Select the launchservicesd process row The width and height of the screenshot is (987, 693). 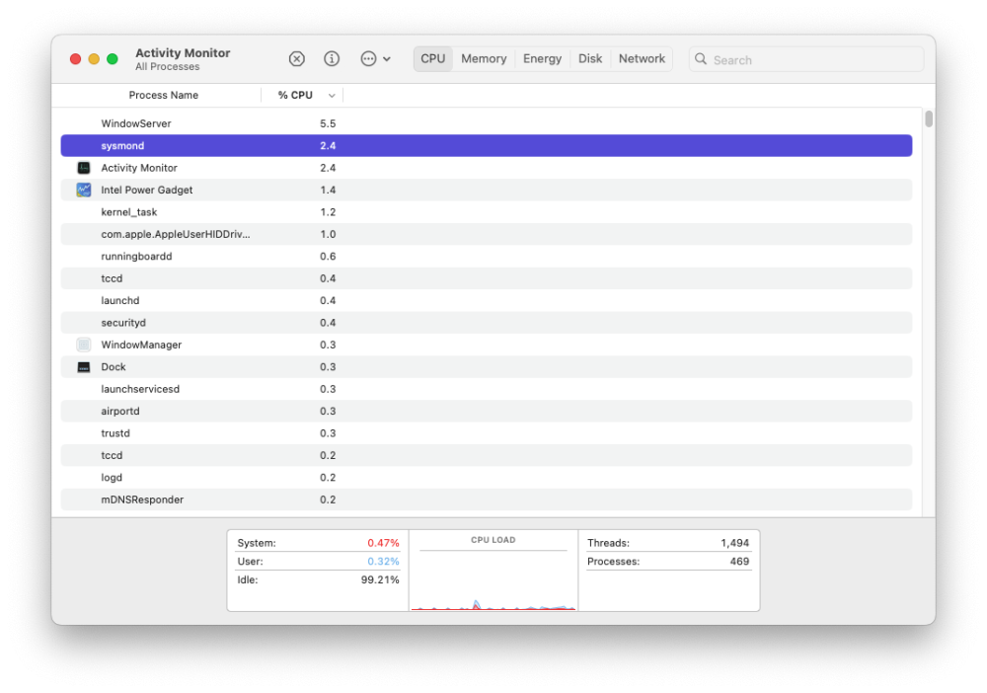[x=486, y=389]
